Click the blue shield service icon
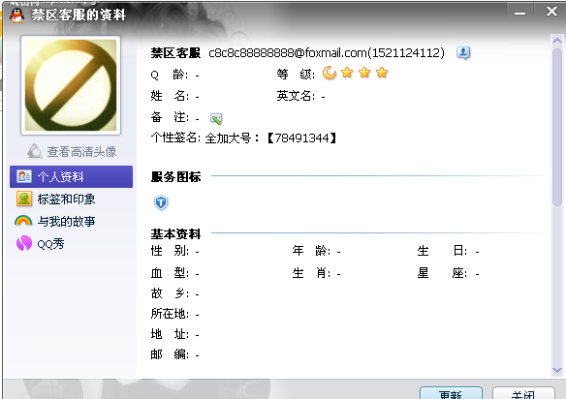The height and width of the screenshot is (399, 566). point(161,202)
